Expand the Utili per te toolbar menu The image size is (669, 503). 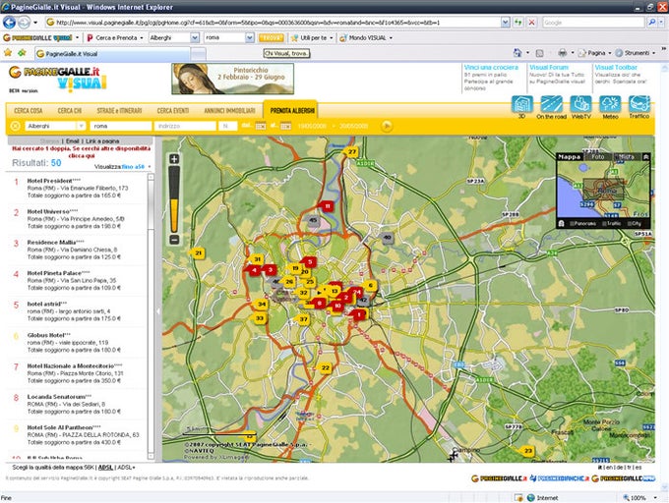point(312,38)
